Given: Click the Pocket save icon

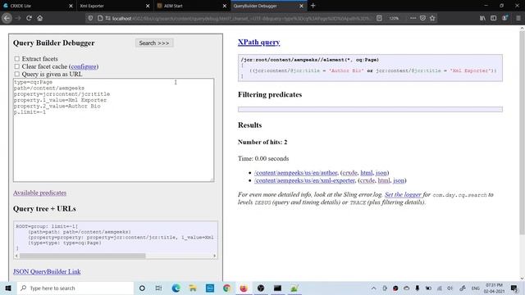Looking at the screenshot, I should 422,18.
